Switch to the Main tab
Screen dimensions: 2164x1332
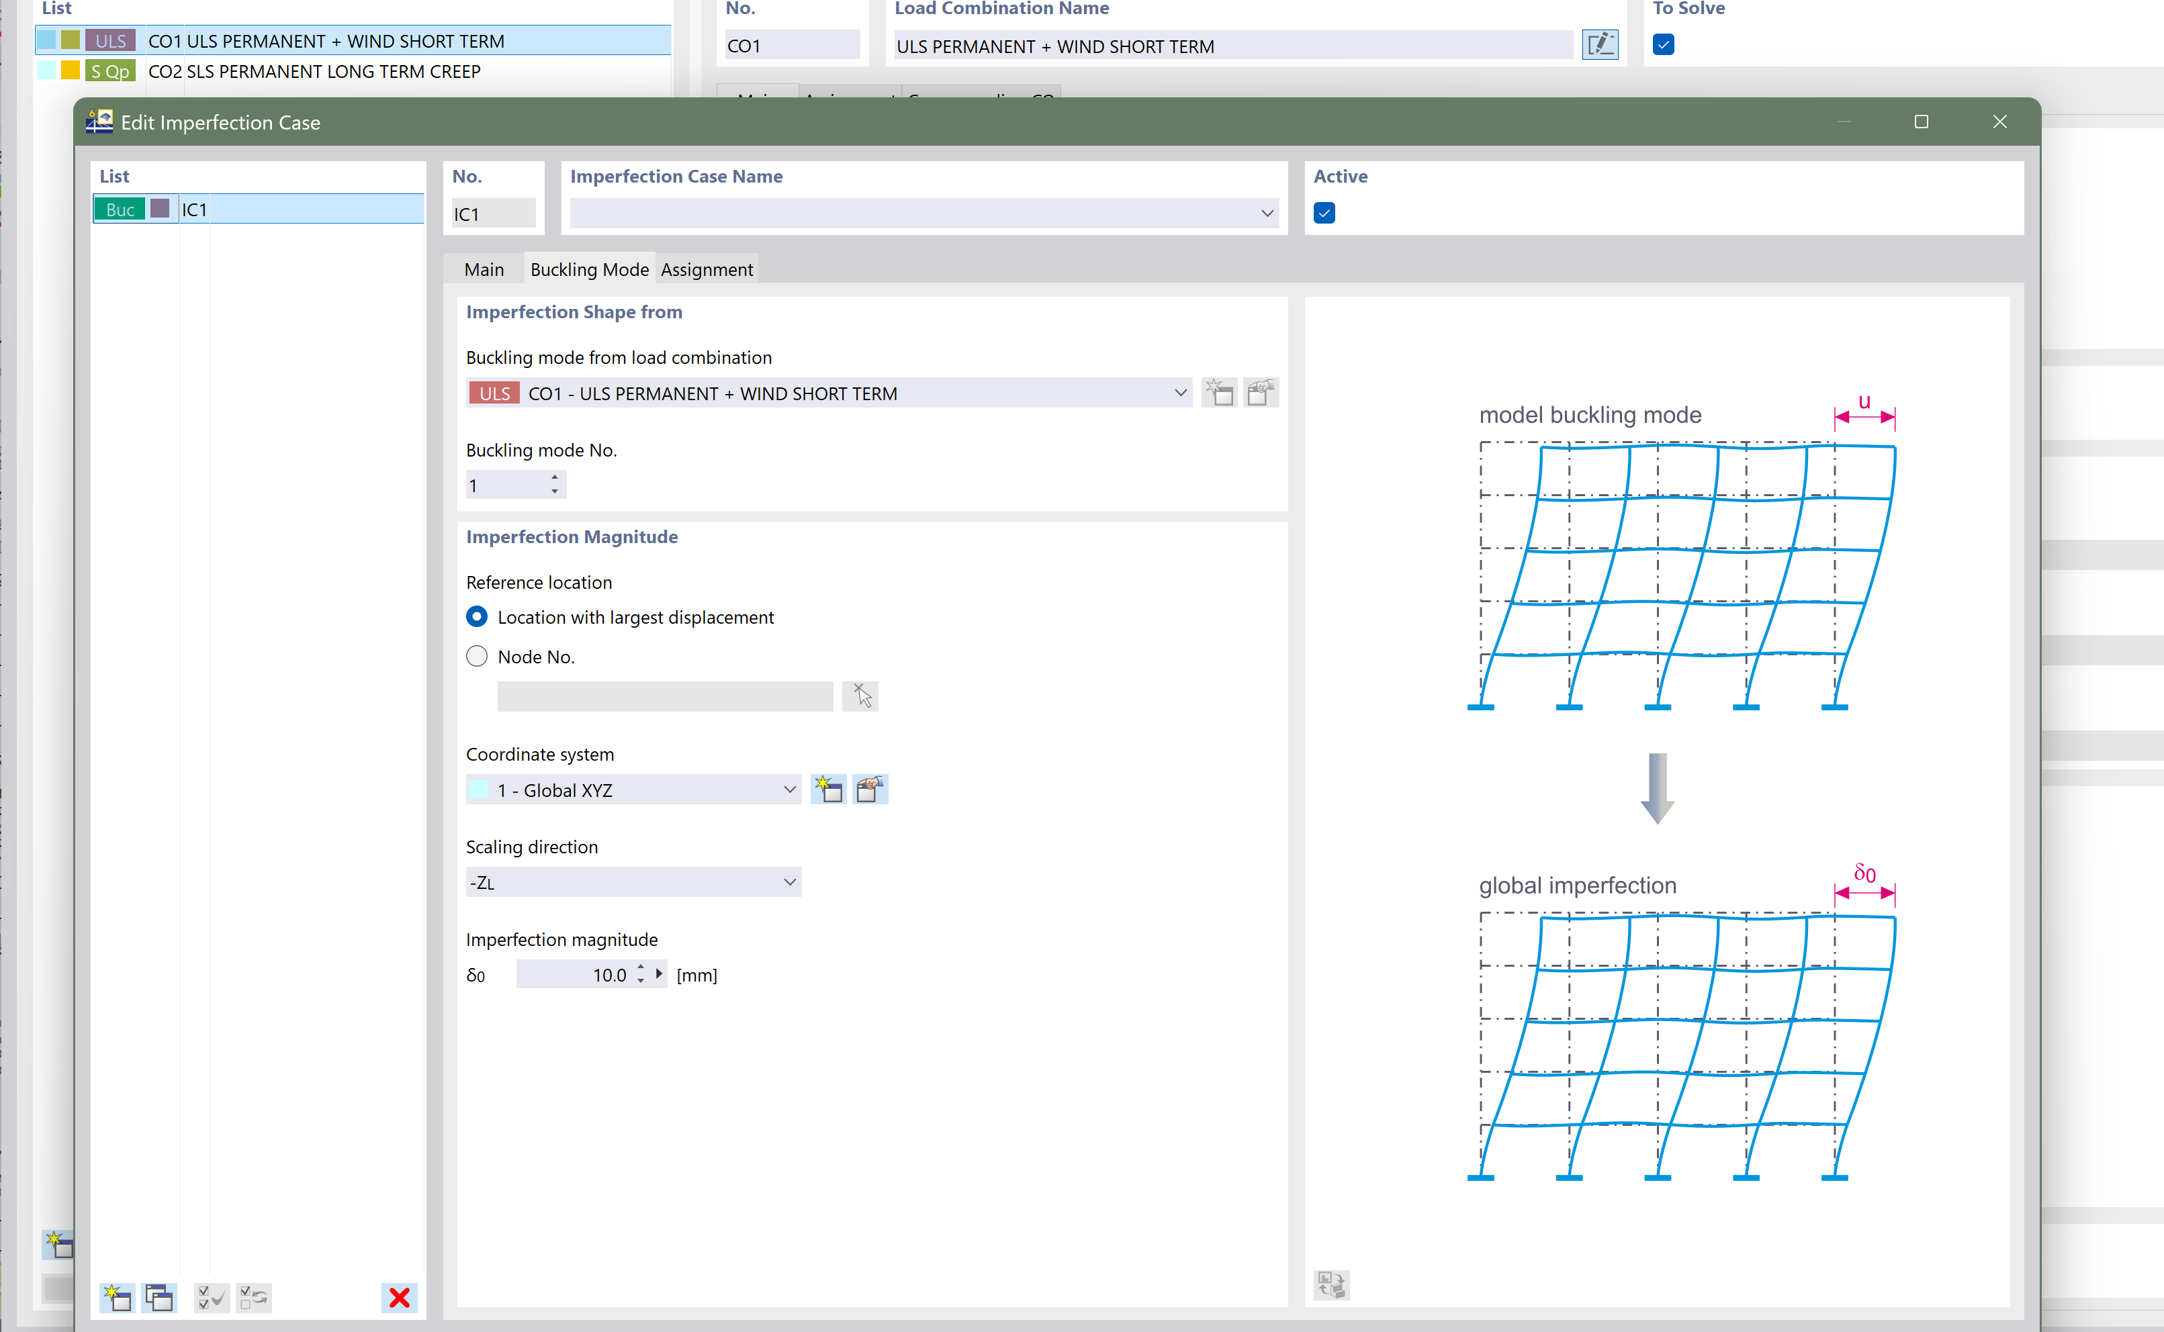pyautogui.click(x=484, y=270)
